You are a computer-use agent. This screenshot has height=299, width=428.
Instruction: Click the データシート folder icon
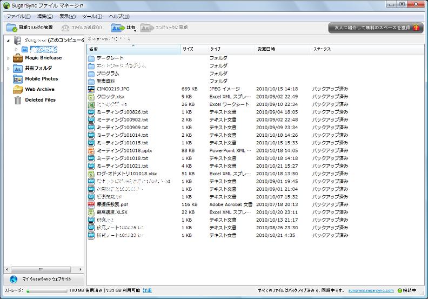[x=91, y=58]
